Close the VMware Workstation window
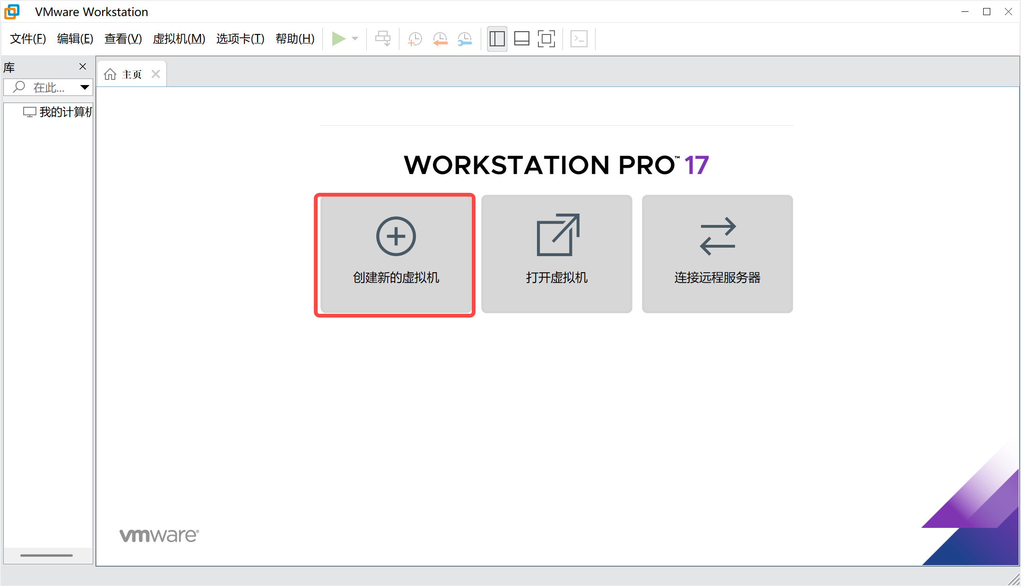The height and width of the screenshot is (586, 1021). click(x=1008, y=12)
